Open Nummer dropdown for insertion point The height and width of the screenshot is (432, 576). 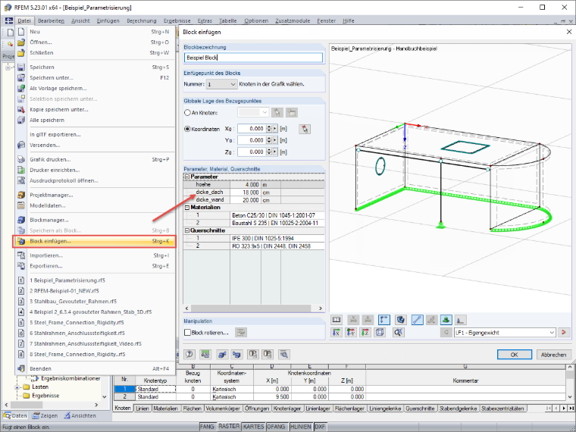point(233,84)
